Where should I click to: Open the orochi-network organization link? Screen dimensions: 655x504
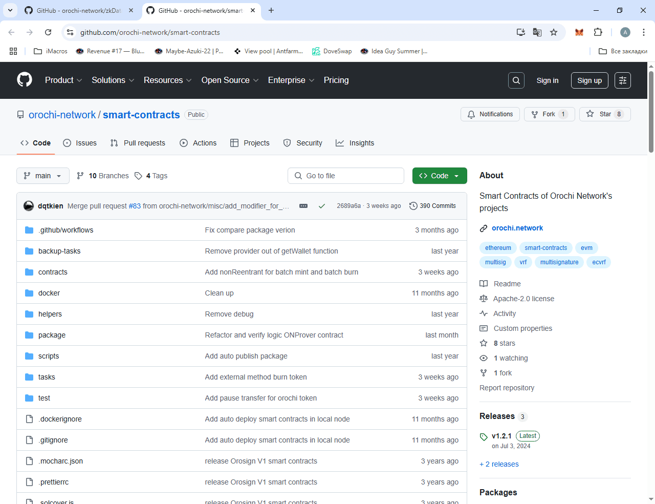coord(62,115)
